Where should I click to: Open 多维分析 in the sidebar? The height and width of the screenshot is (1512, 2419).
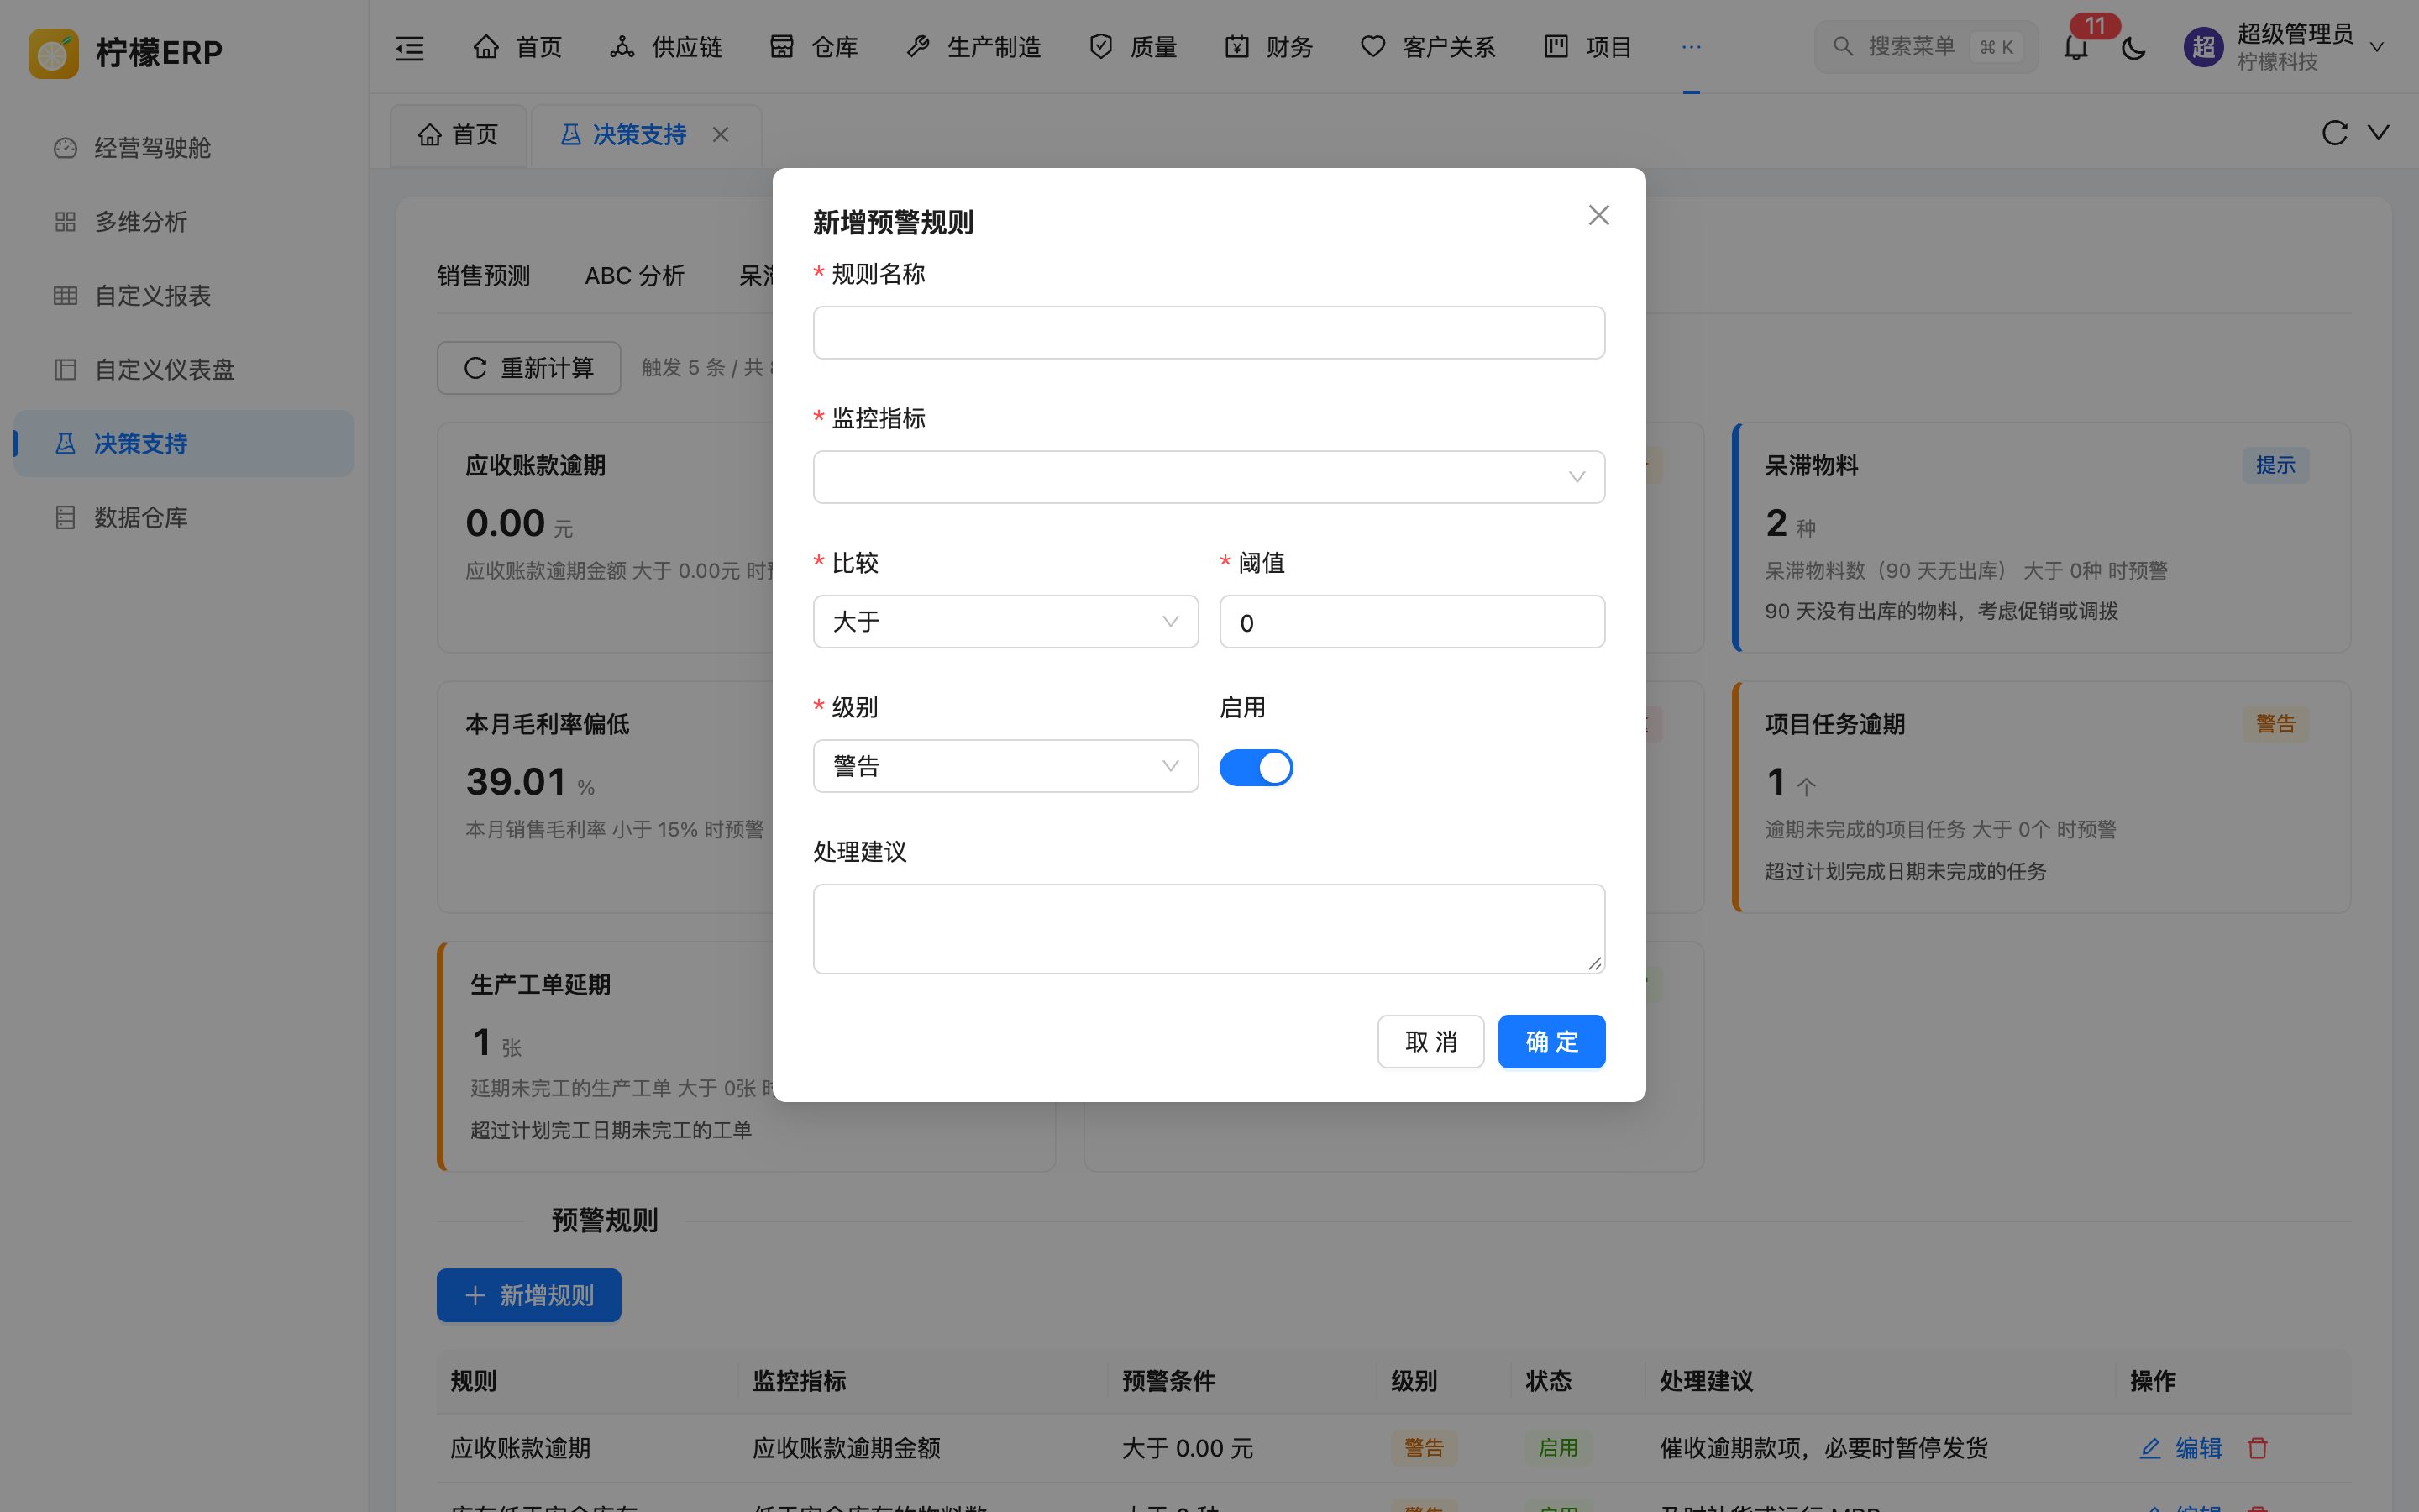tap(184, 222)
